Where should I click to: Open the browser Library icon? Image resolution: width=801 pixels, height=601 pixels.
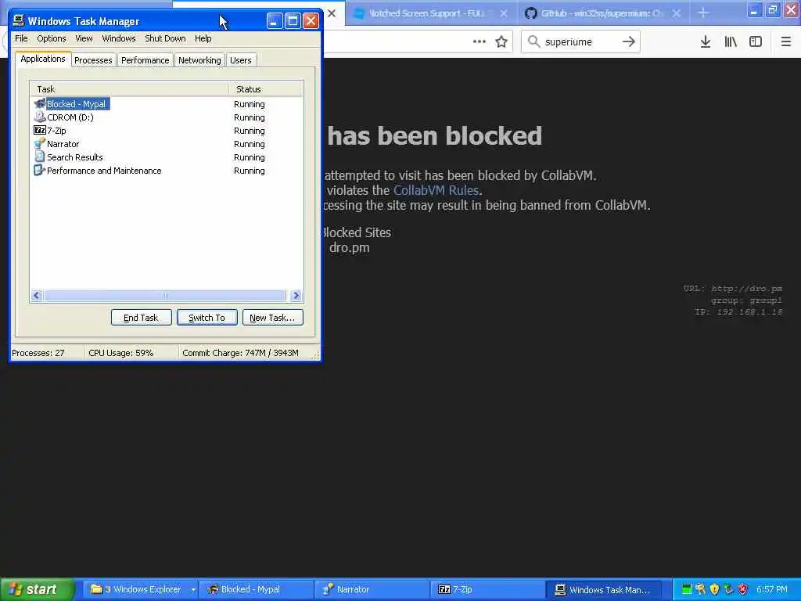(731, 41)
